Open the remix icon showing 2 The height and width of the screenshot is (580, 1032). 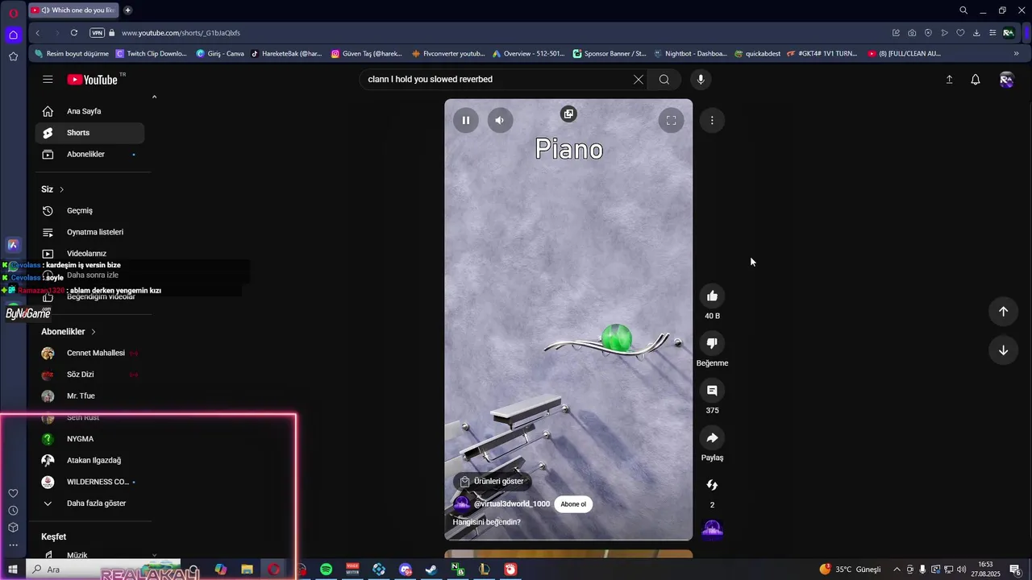tap(712, 485)
